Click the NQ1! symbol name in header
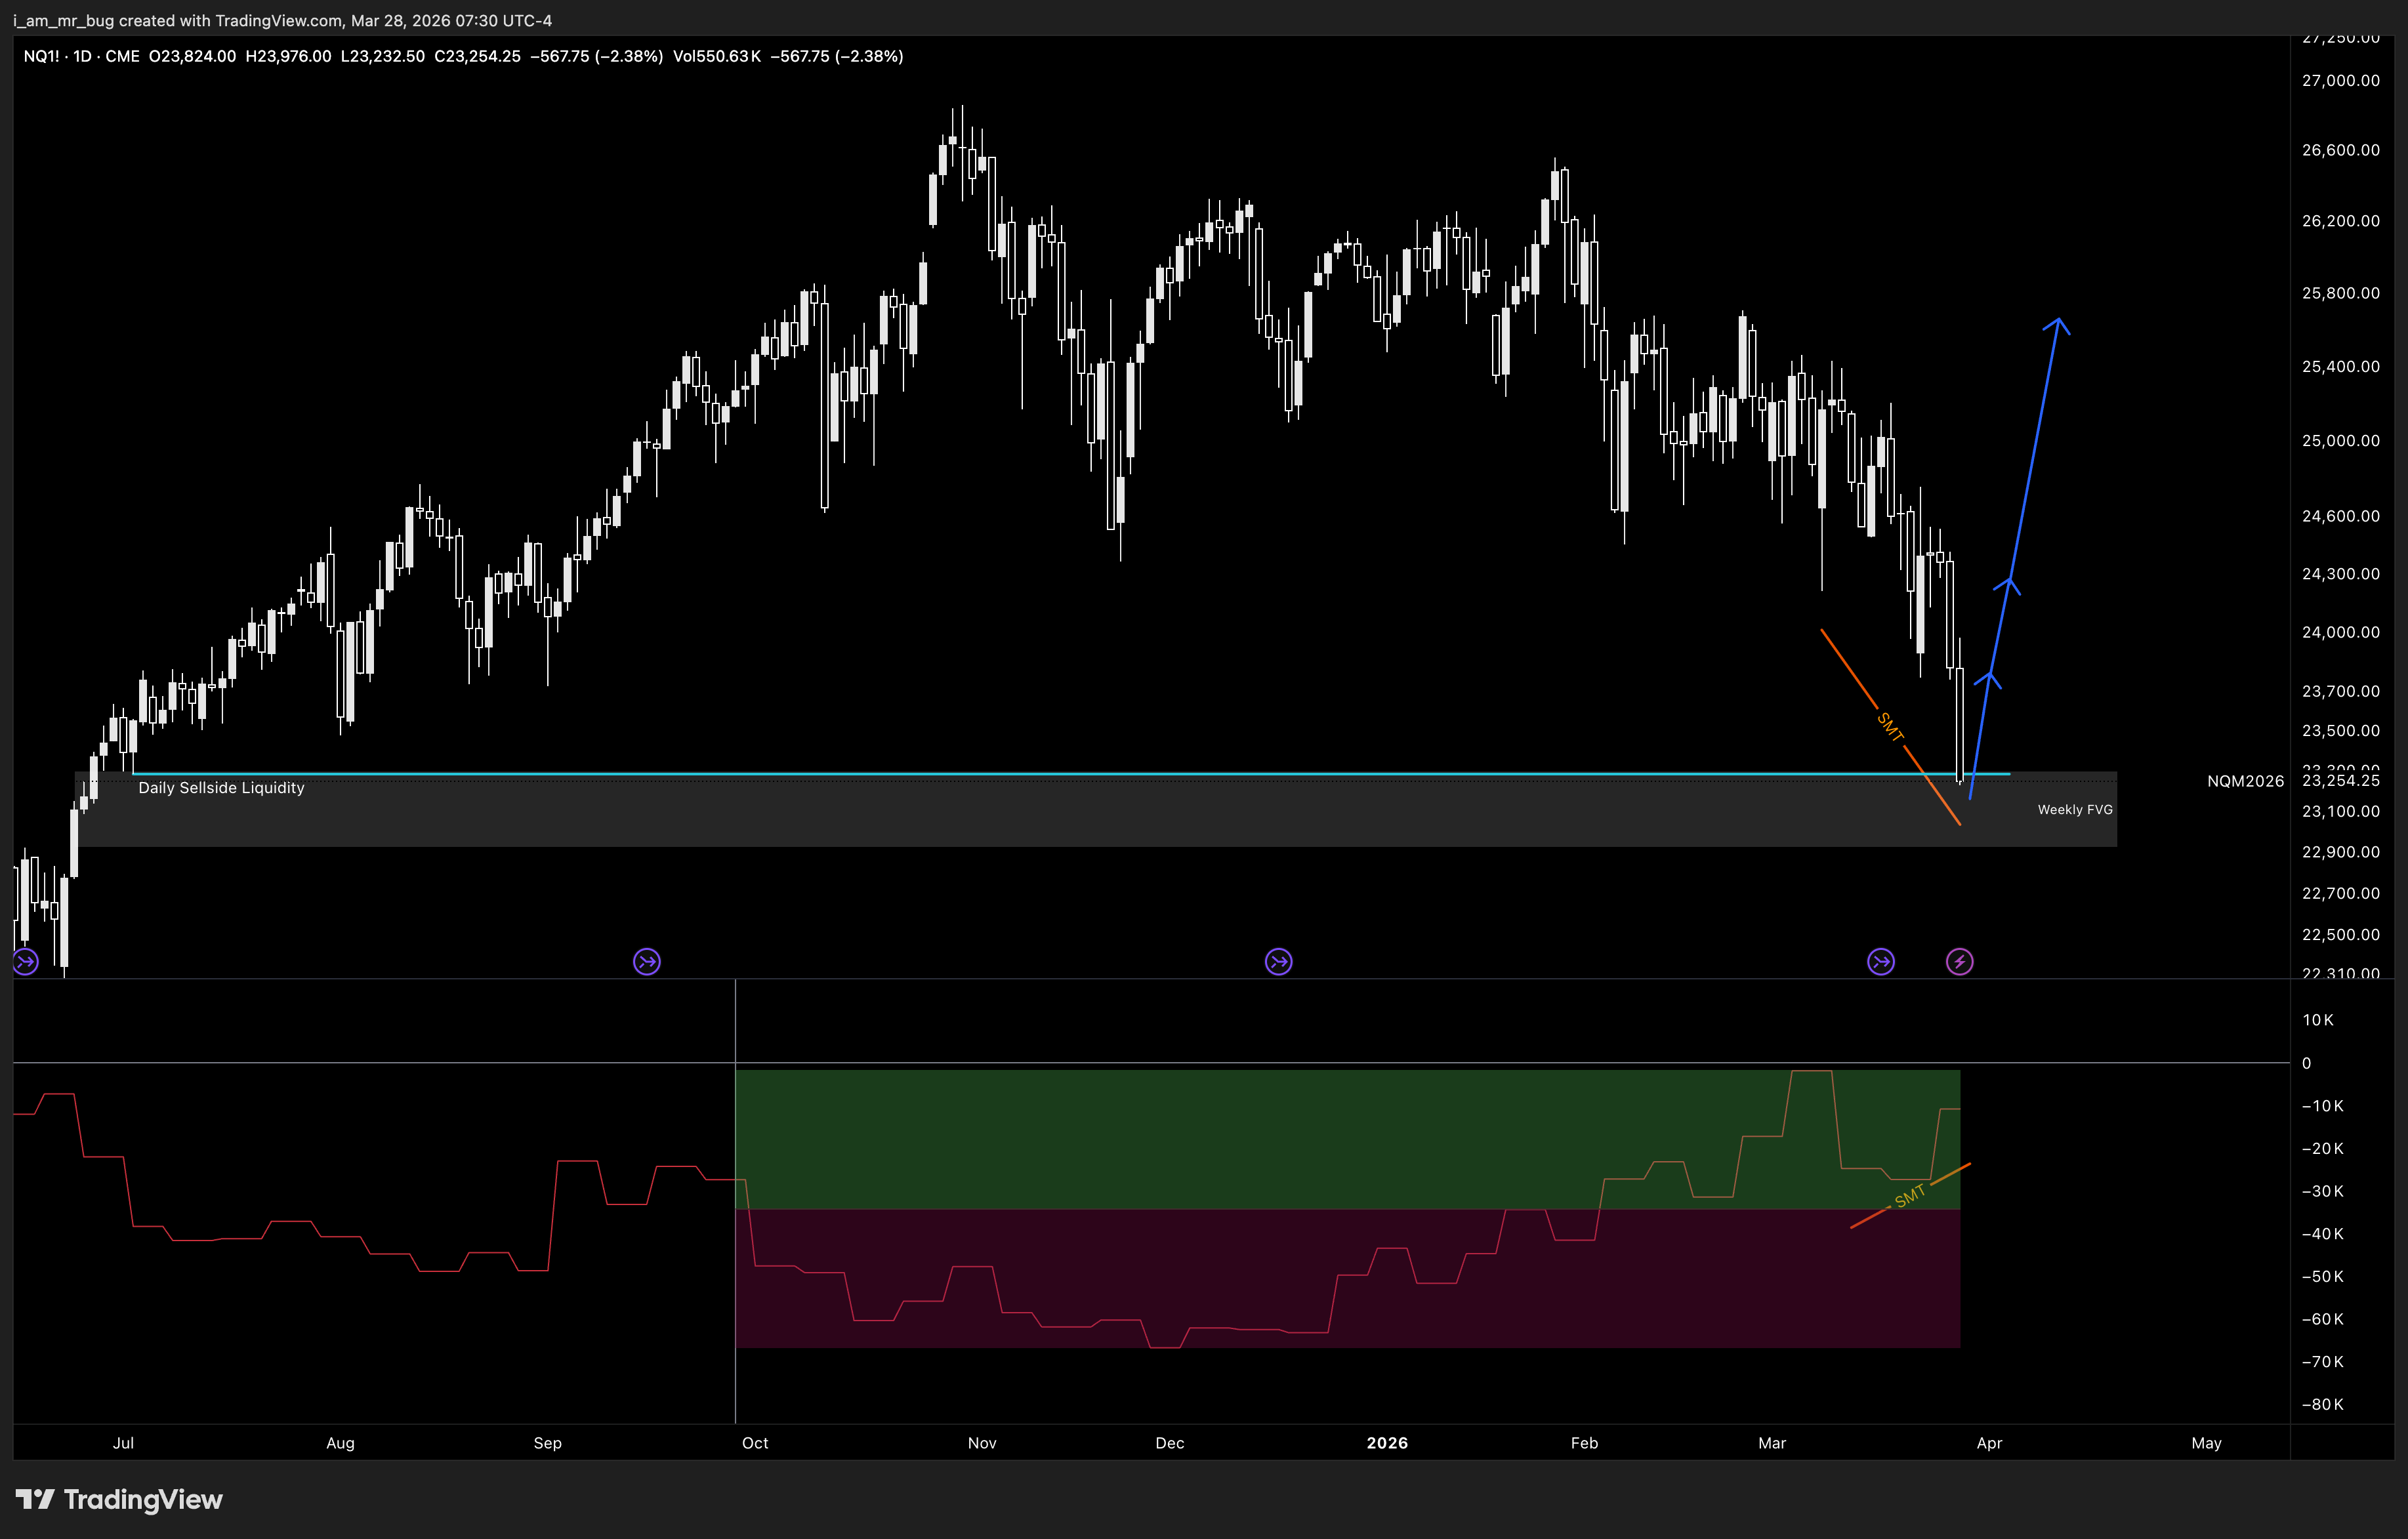 coord(41,56)
